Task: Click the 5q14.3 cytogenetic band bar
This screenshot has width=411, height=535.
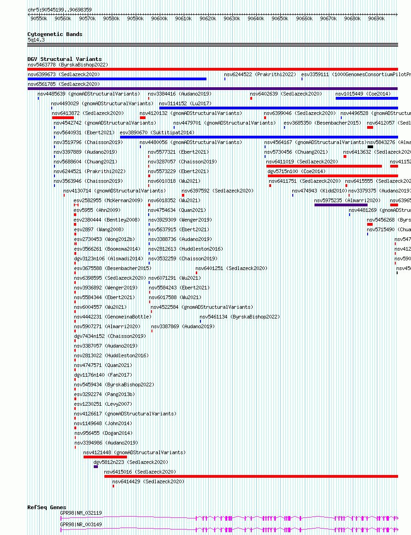Action: [213, 45]
